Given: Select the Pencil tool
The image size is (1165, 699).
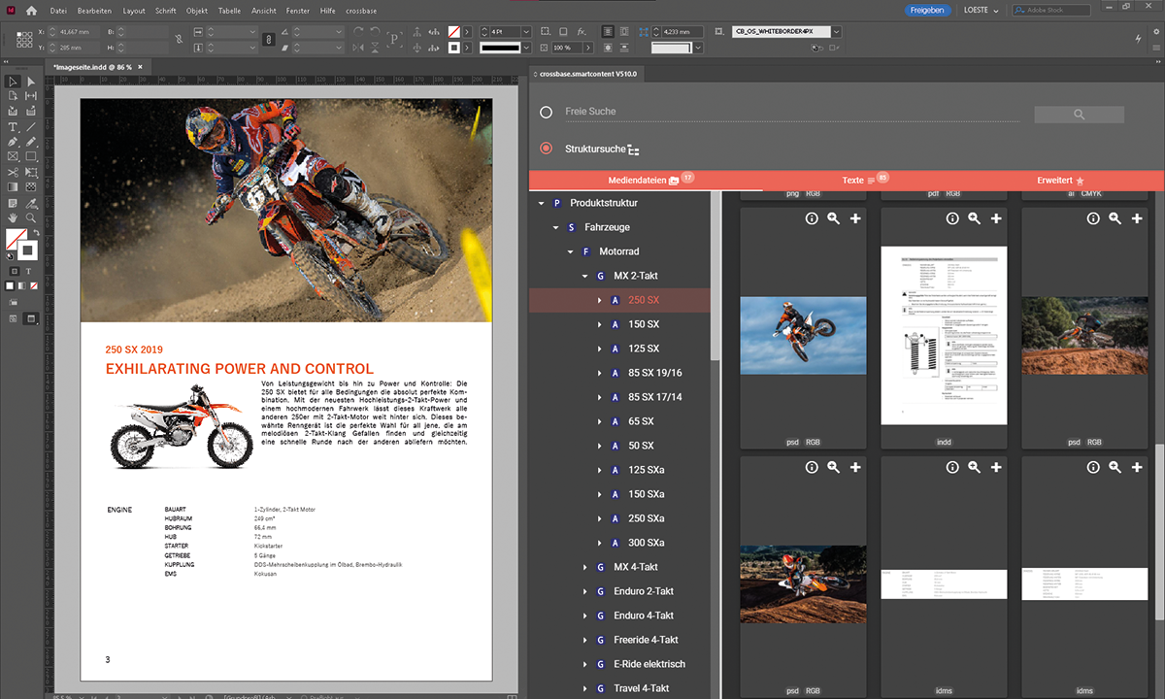Looking at the screenshot, I should point(31,142).
